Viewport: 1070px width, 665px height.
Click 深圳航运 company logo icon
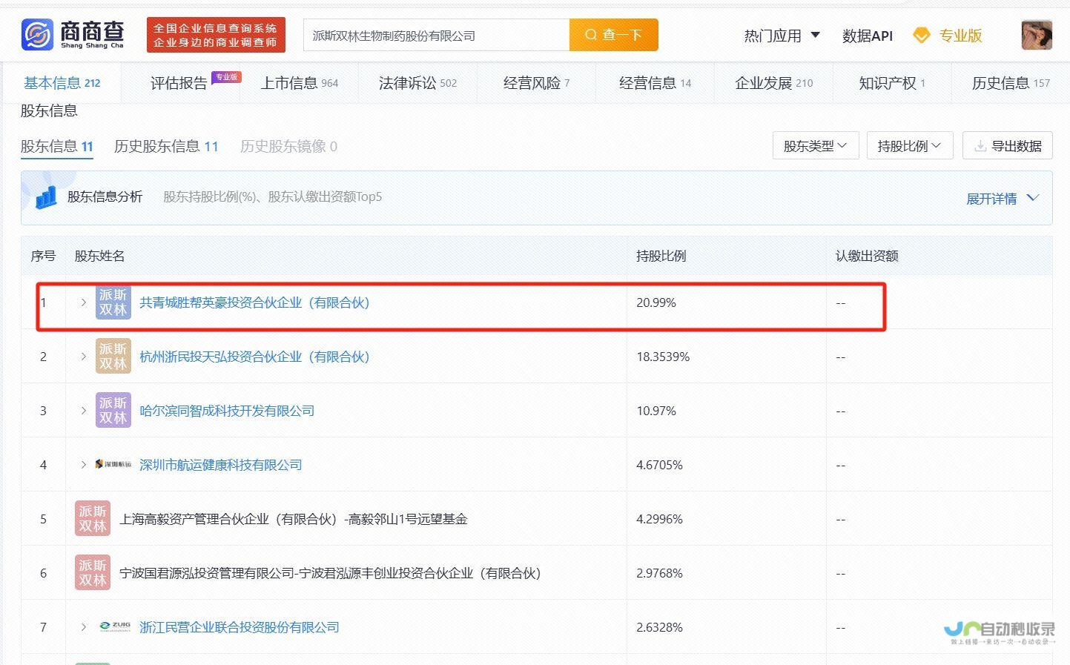(113, 464)
